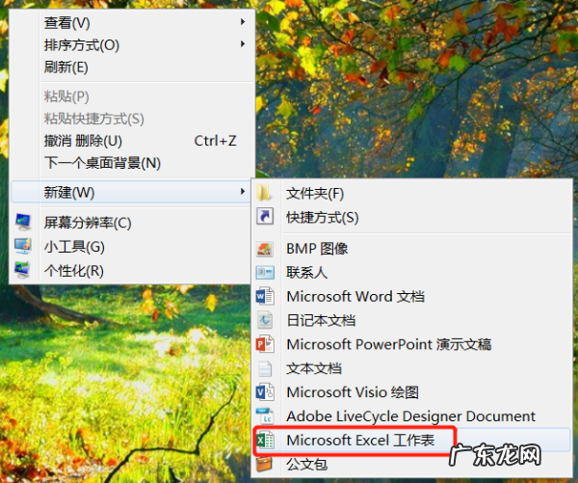Create a new 快捷方式(S)
Image resolution: width=578 pixels, height=483 pixels.
(x=412, y=217)
